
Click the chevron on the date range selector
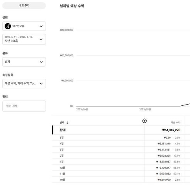point(41,39)
